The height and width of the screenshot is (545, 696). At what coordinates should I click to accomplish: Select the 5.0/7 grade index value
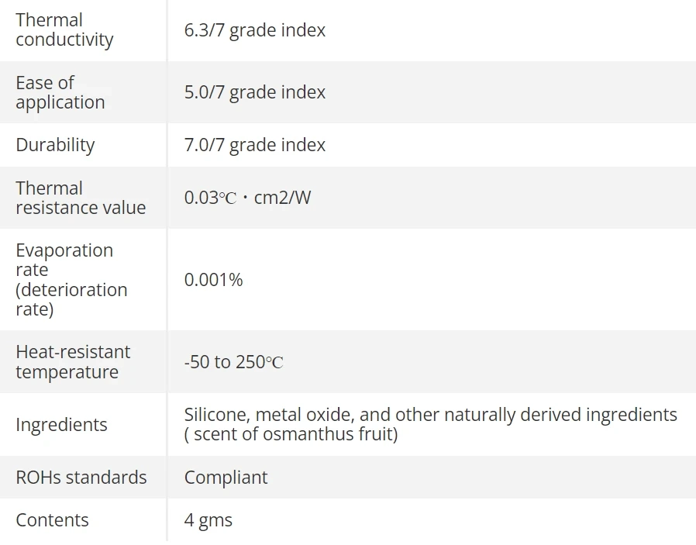pos(254,92)
